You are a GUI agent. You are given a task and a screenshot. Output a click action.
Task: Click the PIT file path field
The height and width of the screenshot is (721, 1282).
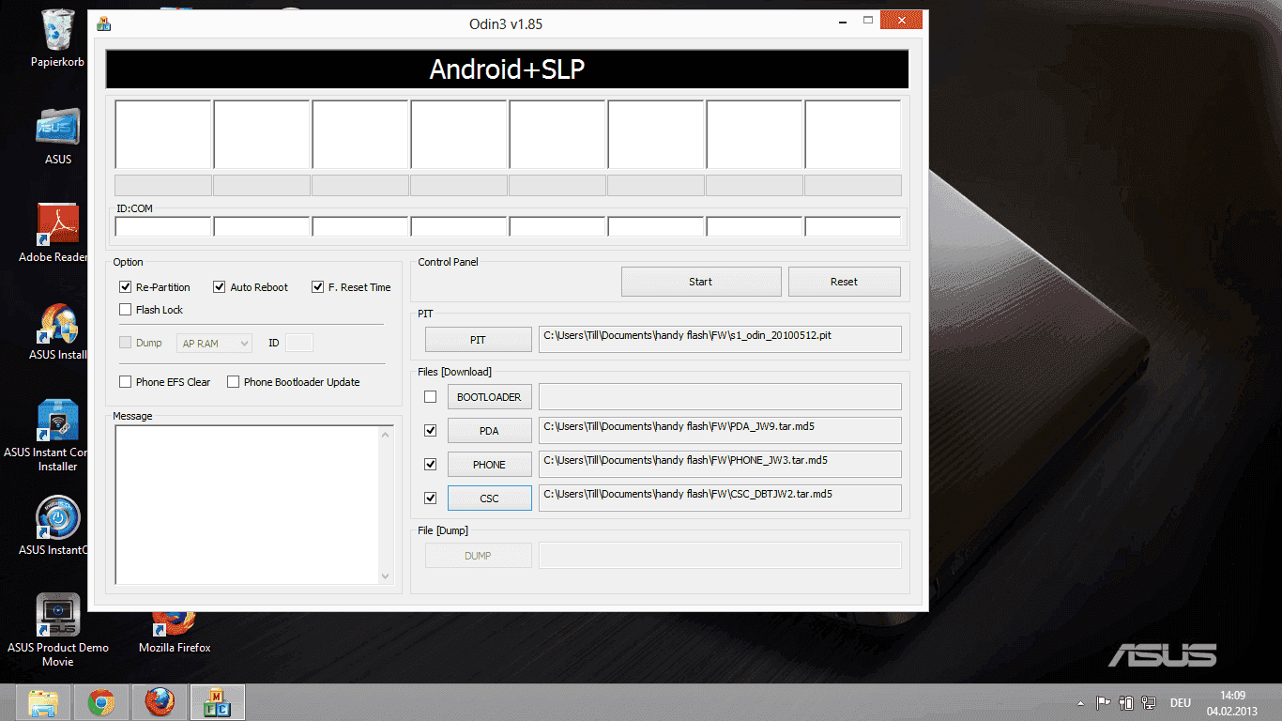pyautogui.click(x=720, y=339)
